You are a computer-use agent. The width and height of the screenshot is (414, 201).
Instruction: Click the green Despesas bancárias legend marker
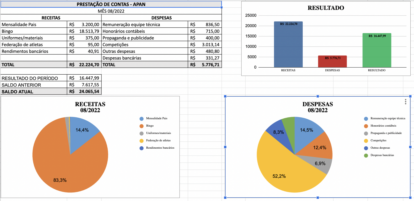(366, 156)
